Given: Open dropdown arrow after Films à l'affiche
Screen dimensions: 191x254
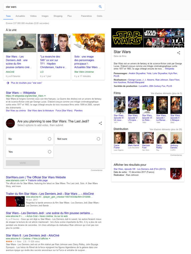Looking at the screenshot, I should (50, 239).
